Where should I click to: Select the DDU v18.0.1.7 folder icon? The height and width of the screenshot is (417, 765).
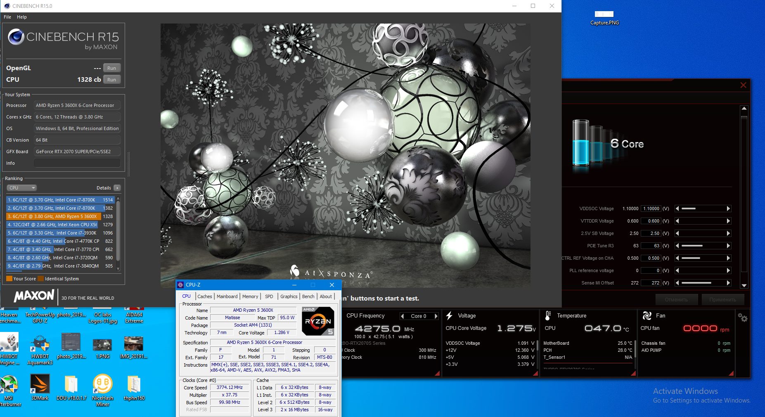(71, 384)
